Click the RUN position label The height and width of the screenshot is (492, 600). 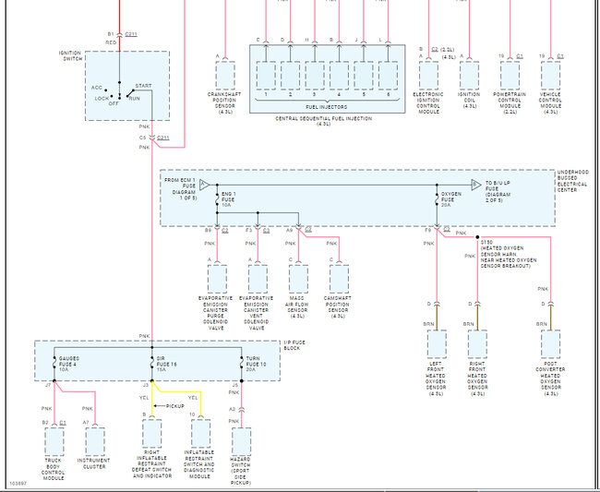pos(135,99)
